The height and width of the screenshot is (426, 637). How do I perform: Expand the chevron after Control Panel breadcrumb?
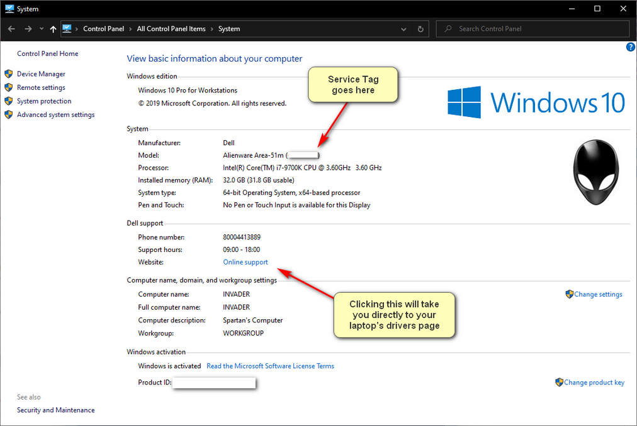tap(130, 29)
